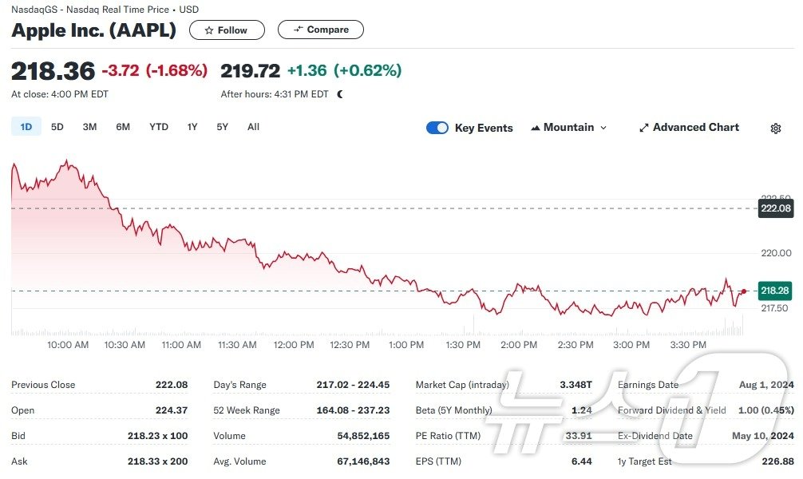Click the Compare button
803x479 pixels.
(x=321, y=30)
